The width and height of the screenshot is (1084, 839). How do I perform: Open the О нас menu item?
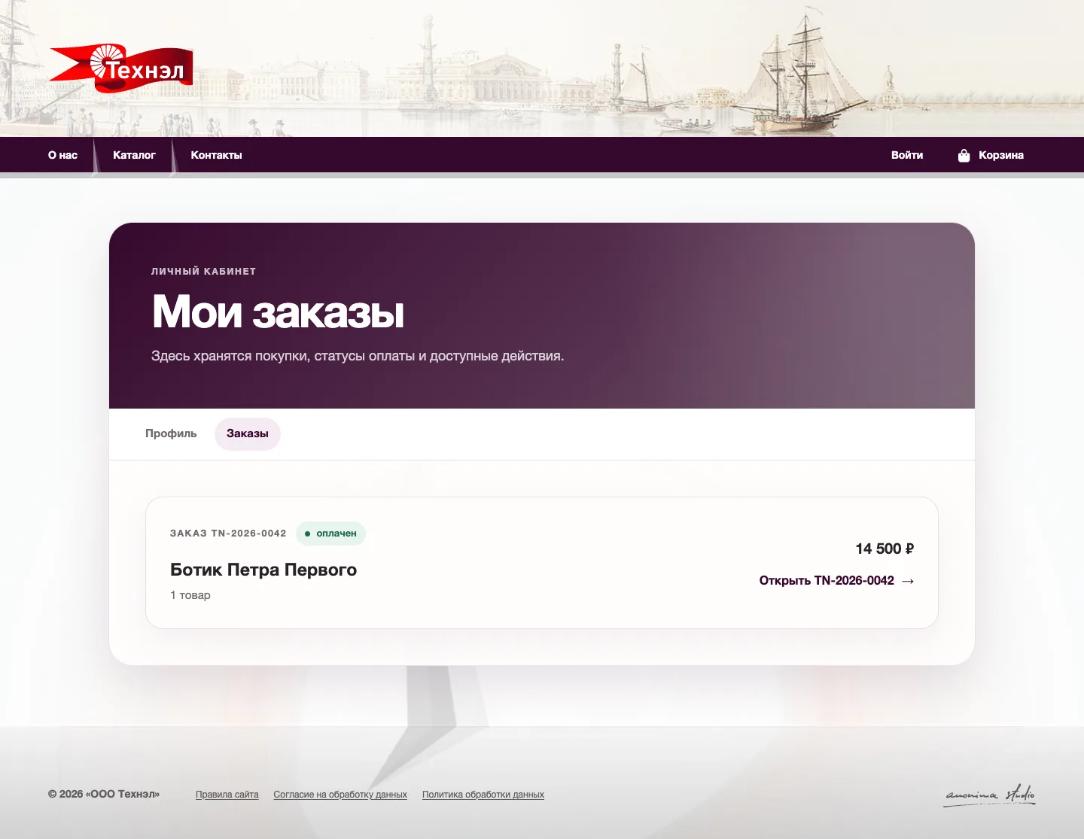(62, 155)
